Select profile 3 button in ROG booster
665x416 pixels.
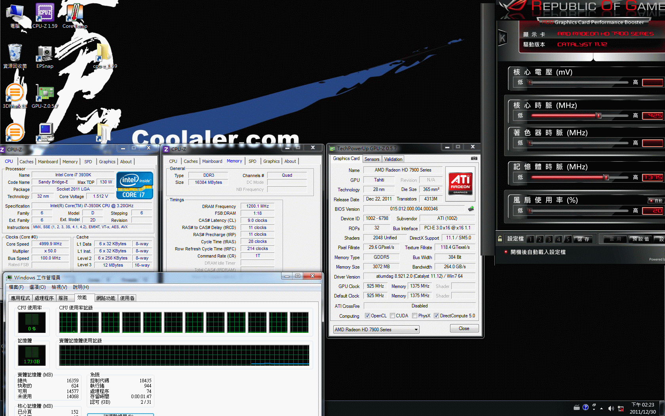click(549, 239)
